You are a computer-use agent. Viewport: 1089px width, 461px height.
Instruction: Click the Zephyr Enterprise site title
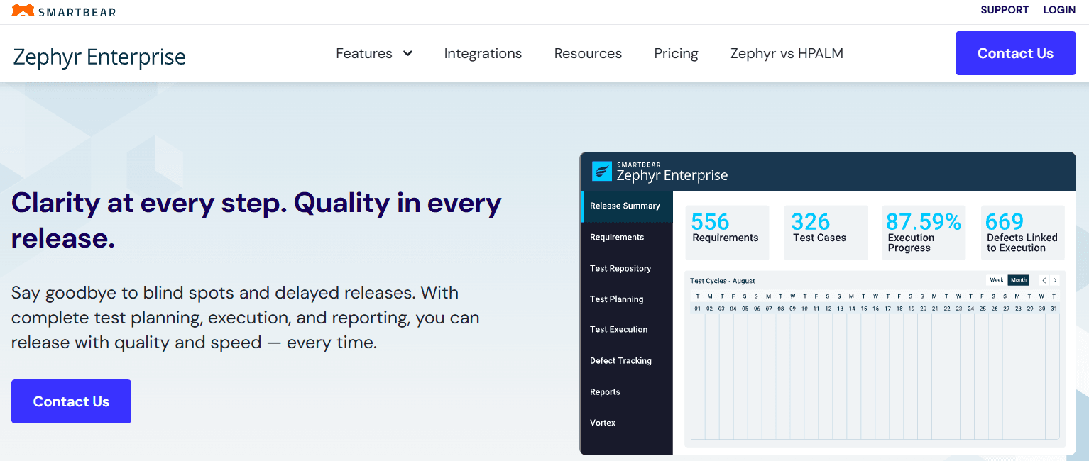(99, 57)
